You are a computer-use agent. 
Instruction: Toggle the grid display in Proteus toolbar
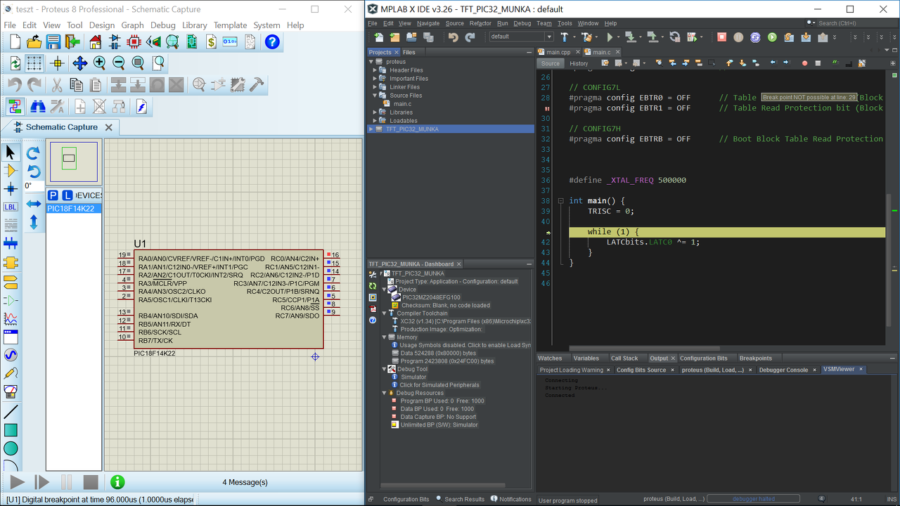point(34,63)
